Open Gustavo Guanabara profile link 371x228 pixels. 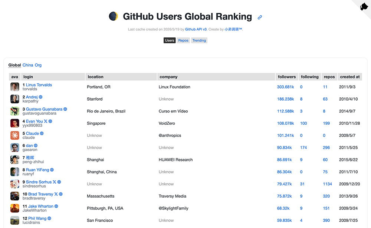(x=44, y=109)
